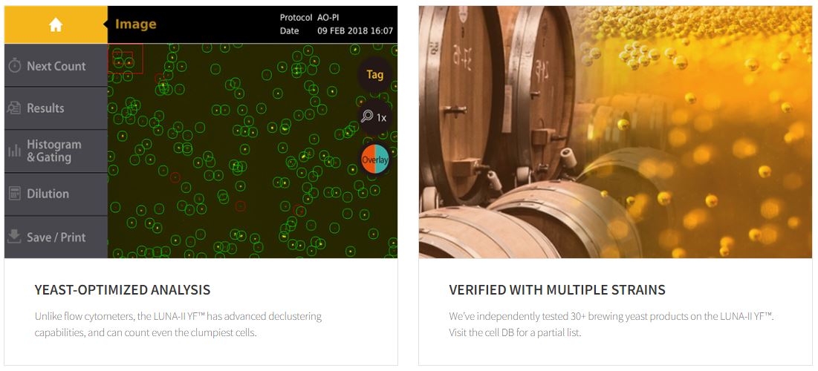Click the Verified With Multiple Strains heading
The width and height of the screenshot is (818, 371).
pyautogui.click(x=557, y=290)
